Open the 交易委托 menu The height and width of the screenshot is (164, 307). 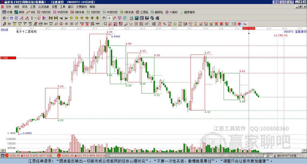[x=82, y=7]
